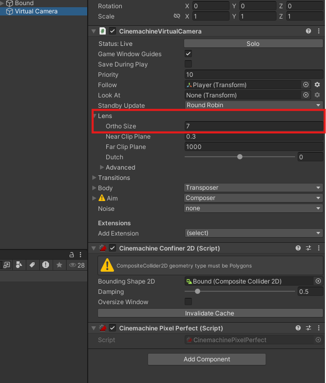Uncheck Game Window Guides
This screenshot has height=383, width=326.
tap(188, 54)
